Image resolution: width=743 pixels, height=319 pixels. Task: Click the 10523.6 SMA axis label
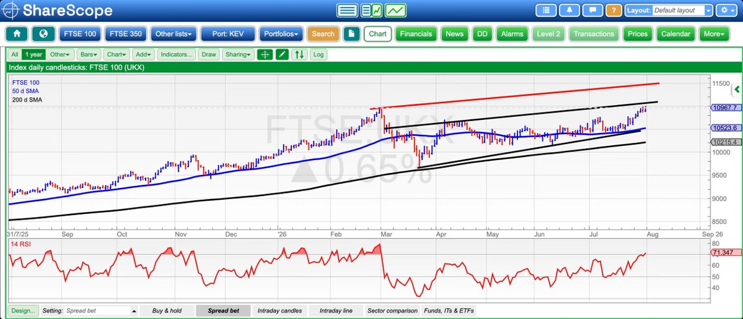pyautogui.click(x=724, y=127)
